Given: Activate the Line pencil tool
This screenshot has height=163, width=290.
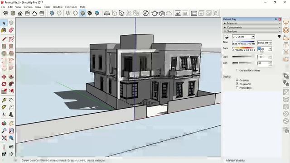Looking at the screenshot, I should click(4, 39).
